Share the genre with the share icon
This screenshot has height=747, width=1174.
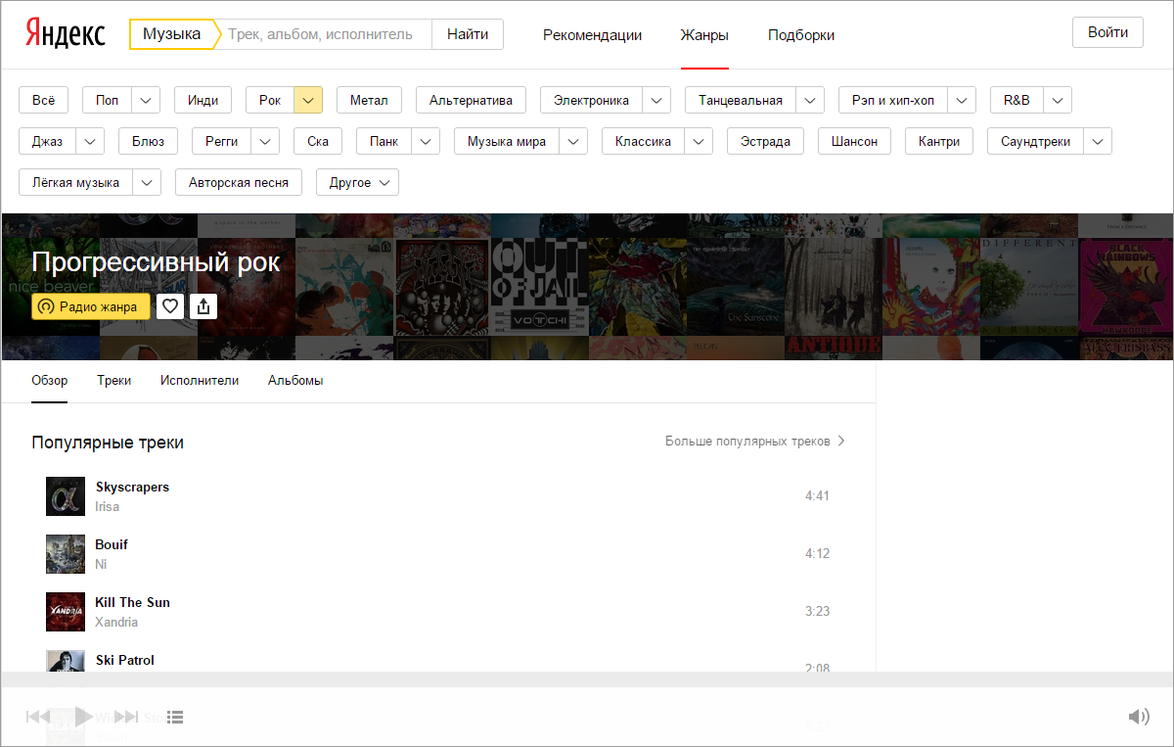tap(203, 306)
